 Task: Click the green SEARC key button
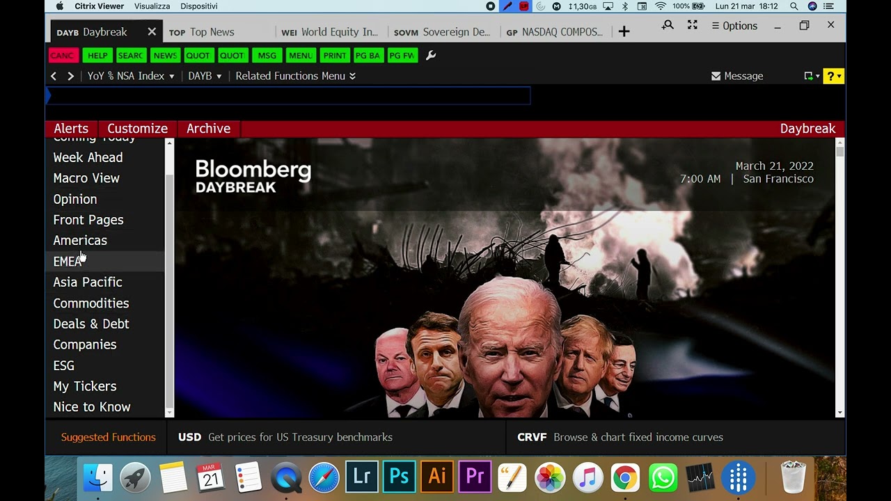(130, 56)
